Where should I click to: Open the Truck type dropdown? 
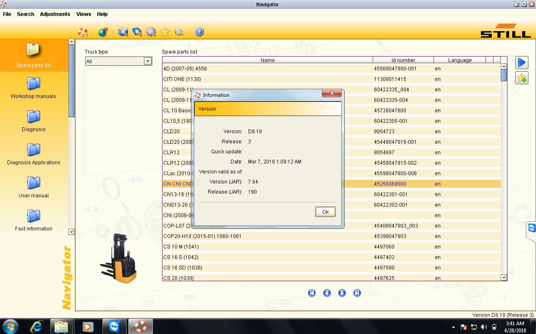coord(118,61)
